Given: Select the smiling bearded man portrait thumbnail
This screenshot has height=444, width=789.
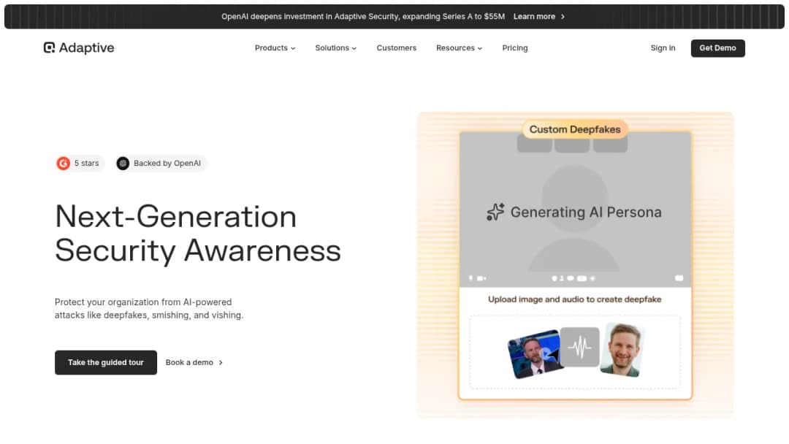Looking at the screenshot, I should (x=622, y=350).
